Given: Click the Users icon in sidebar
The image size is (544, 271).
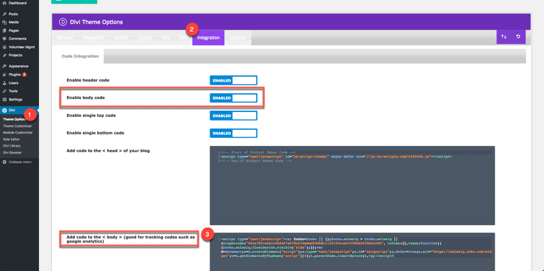Looking at the screenshot, I should (x=4, y=82).
